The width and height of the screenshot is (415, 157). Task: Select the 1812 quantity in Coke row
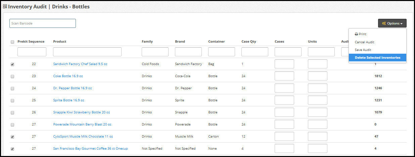click(378, 76)
